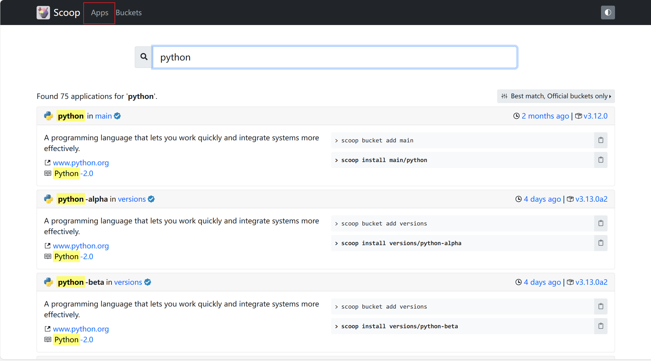Click external link icon in python-beta card
Viewport: 651px width, 361px height.
(48, 329)
